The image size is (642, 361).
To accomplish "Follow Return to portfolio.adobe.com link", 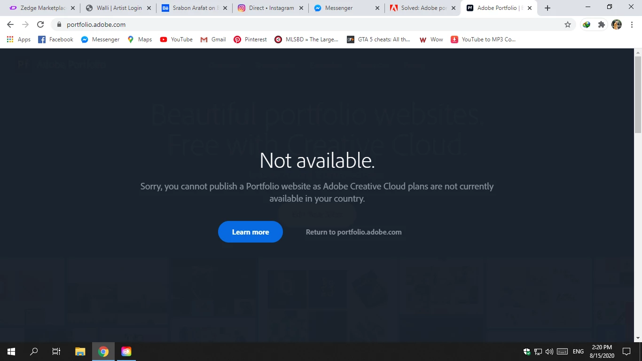I will [353, 232].
